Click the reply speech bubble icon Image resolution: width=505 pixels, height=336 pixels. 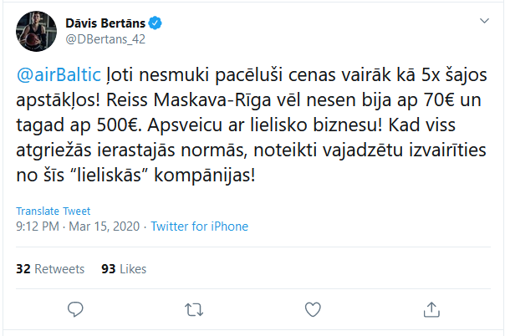pyautogui.click(x=74, y=309)
